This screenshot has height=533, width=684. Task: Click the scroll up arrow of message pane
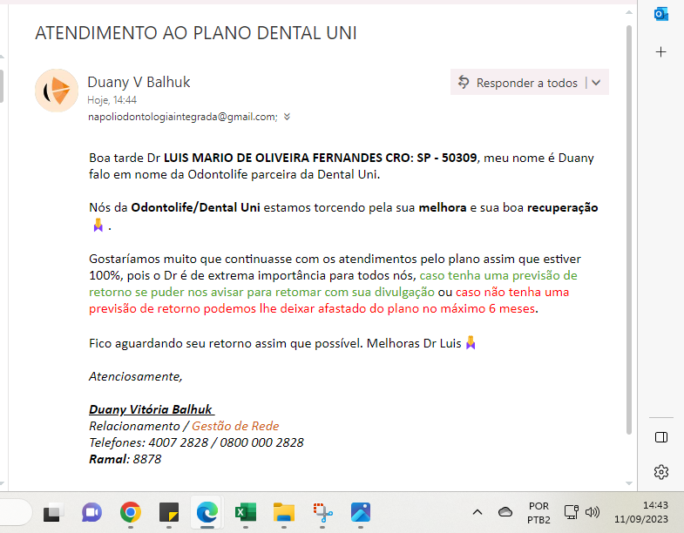click(x=628, y=12)
